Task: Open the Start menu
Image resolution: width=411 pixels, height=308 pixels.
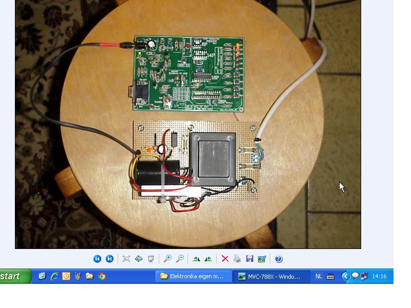Action: pos(14,276)
